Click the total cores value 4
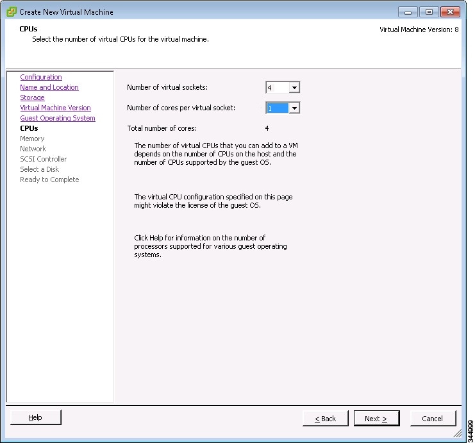The height and width of the screenshot is (443, 475). tap(267, 128)
